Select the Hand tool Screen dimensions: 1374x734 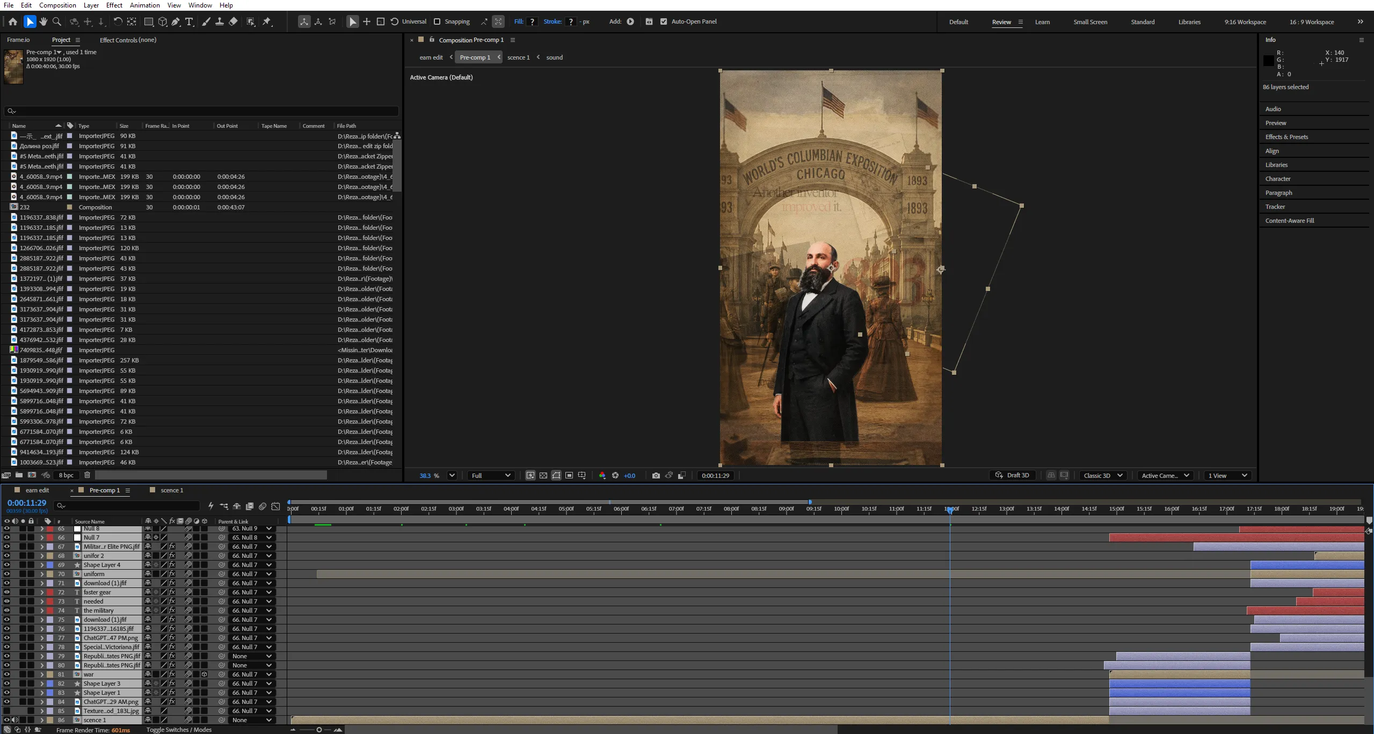point(43,21)
